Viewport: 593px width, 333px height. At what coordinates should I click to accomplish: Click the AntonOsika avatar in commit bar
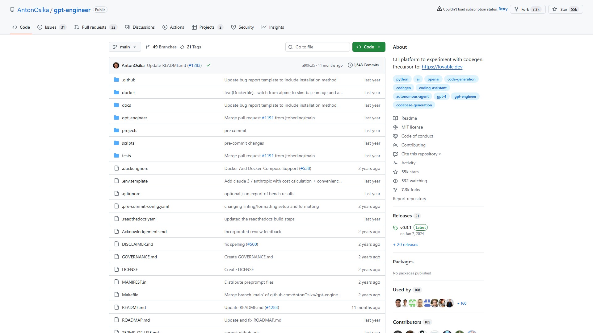click(x=116, y=65)
